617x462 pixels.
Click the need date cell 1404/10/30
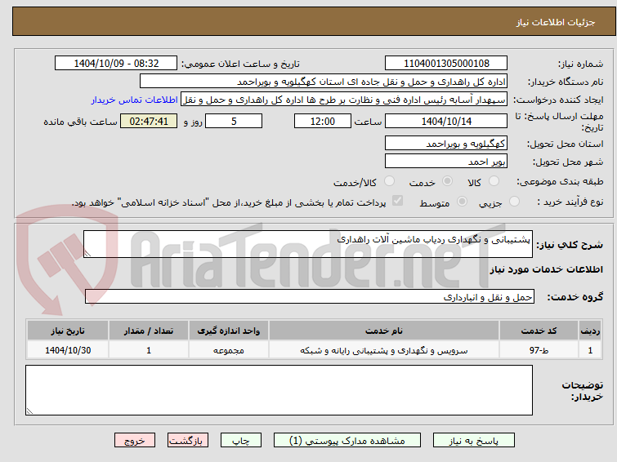click(x=68, y=350)
